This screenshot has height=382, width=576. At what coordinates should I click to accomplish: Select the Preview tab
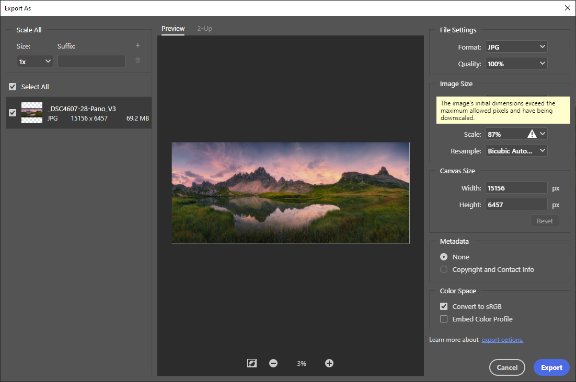[173, 28]
